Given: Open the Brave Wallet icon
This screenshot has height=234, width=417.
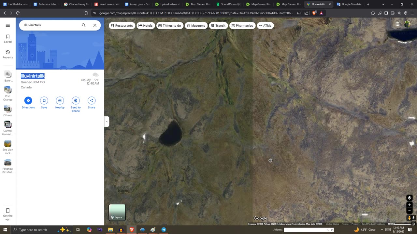Looking at the screenshot, I should point(393,13).
